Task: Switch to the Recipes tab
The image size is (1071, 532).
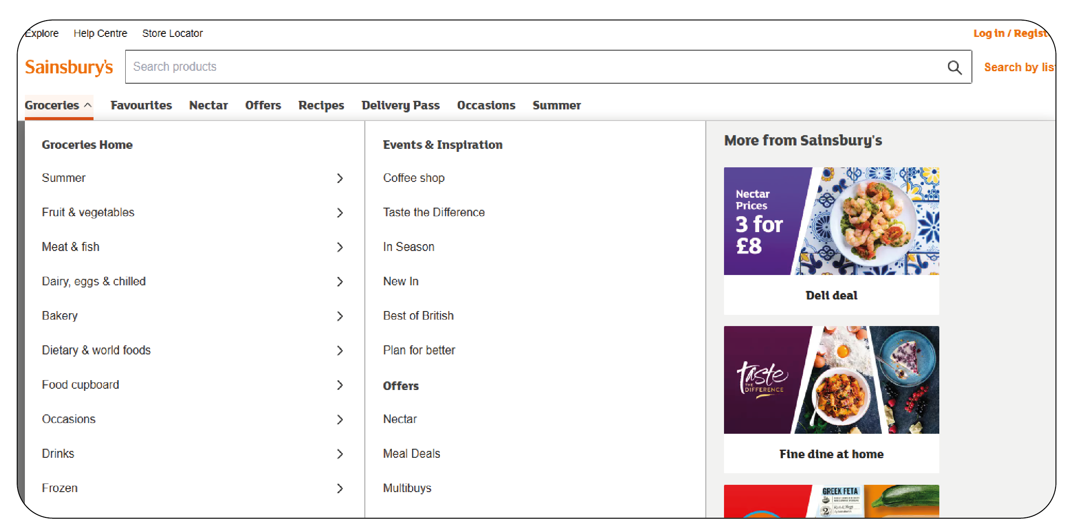Action: [321, 105]
